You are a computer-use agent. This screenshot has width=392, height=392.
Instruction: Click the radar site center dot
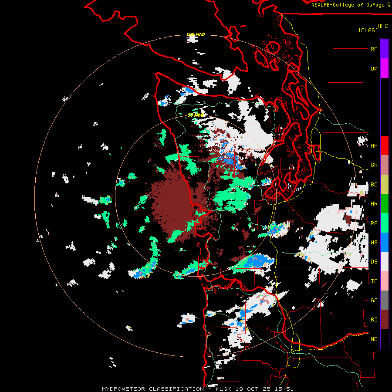click(x=195, y=197)
